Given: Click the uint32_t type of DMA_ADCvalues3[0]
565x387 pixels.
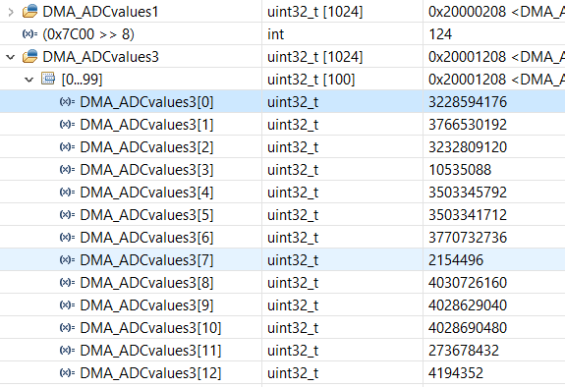Looking at the screenshot, I should 293,102.
